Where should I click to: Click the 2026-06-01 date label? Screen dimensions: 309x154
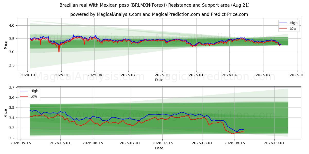pos(60,143)
